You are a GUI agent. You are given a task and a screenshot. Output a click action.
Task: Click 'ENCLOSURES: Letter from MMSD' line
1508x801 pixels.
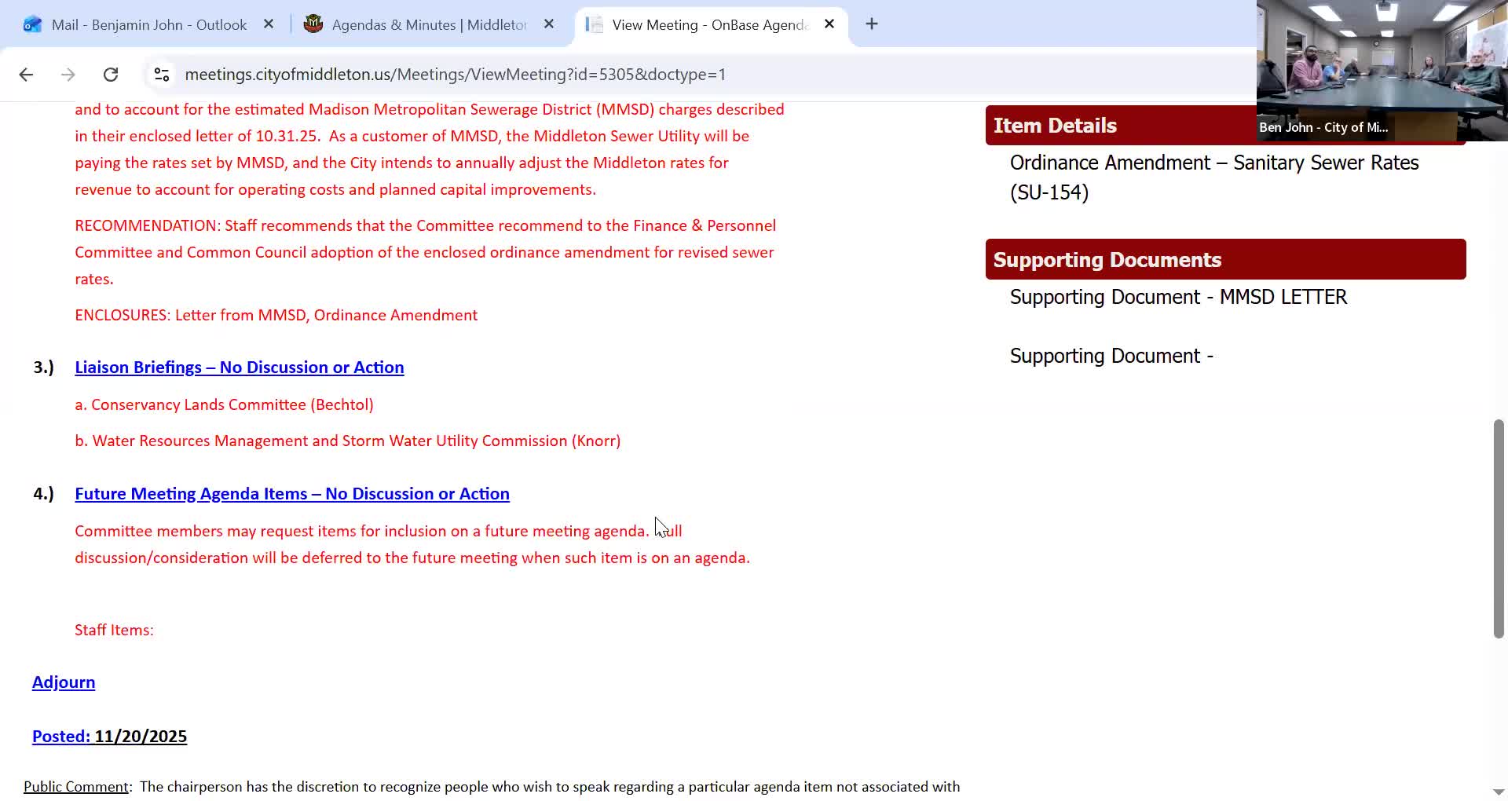point(276,315)
